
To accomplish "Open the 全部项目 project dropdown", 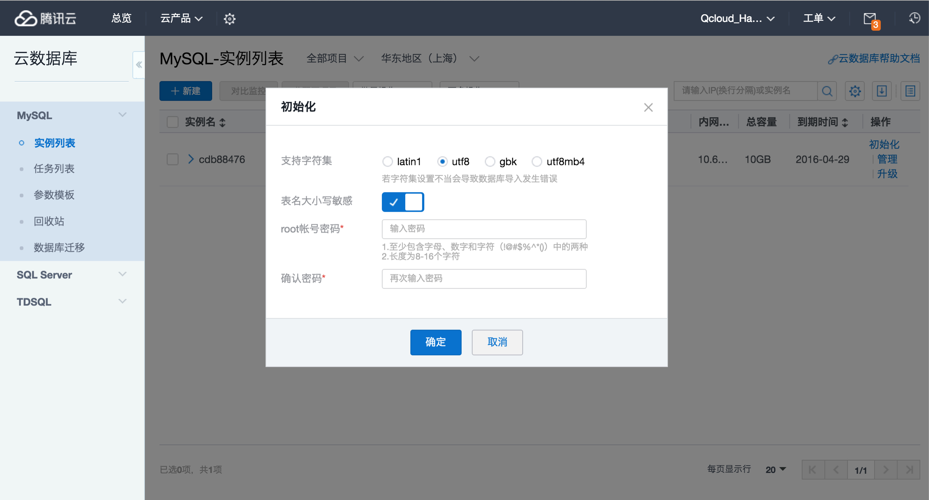I will coord(335,58).
